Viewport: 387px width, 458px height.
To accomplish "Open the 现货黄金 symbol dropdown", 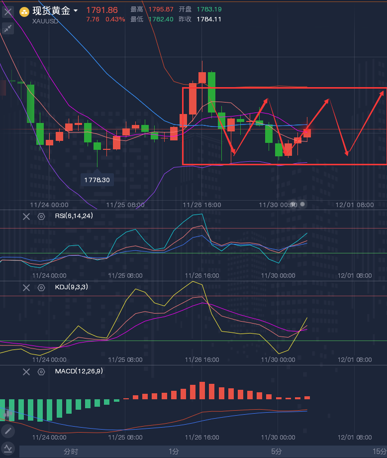I will pos(75,11).
